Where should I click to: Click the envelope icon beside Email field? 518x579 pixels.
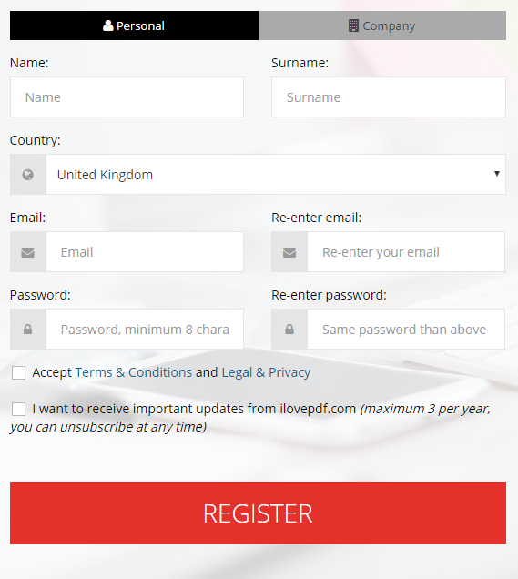coord(28,252)
